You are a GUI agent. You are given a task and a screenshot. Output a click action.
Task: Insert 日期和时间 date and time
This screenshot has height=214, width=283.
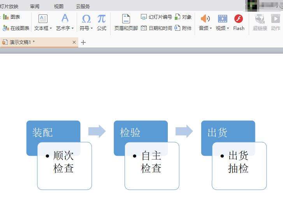click(156, 28)
